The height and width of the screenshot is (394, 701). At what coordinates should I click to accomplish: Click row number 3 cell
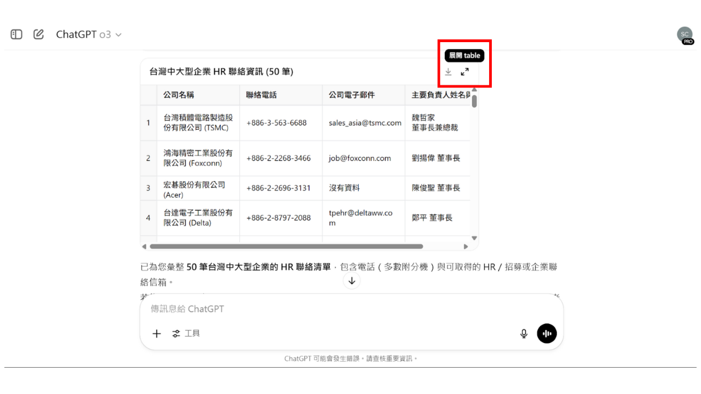point(148,188)
